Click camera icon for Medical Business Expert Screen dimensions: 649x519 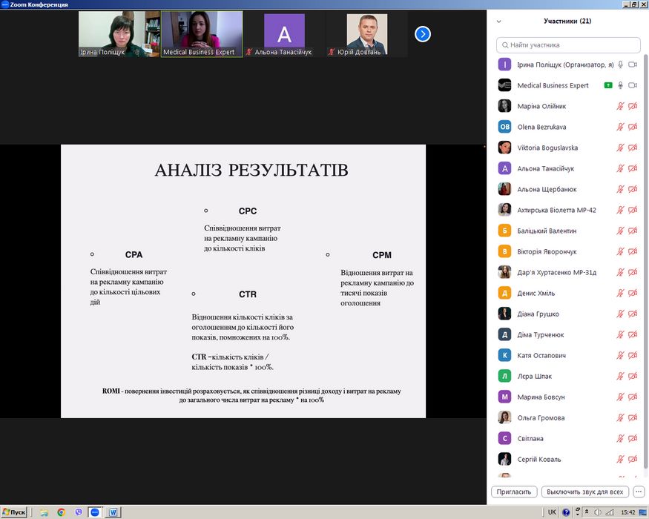[x=633, y=85]
